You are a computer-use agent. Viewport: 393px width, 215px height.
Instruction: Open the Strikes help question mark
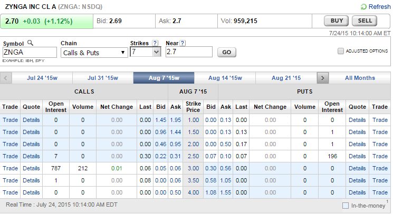[155, 43]
